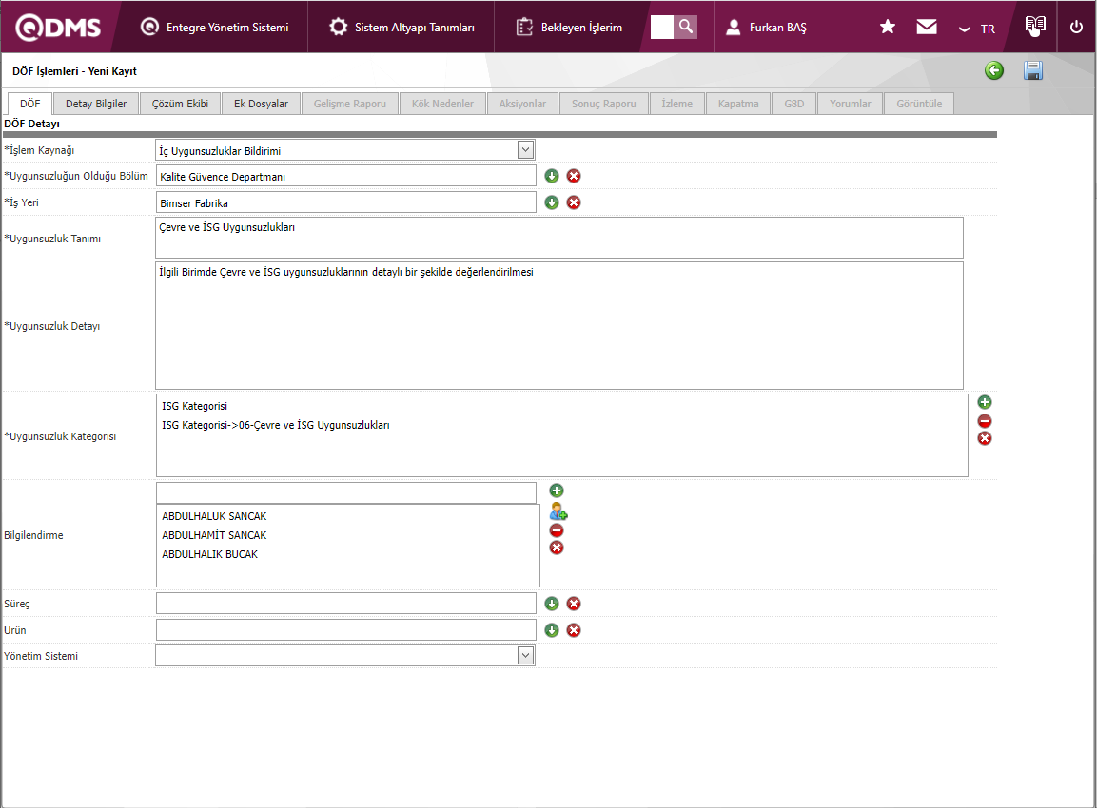Expand the İşlem Kaynağı dropdown
The image size is (1097, 808).
(x=525, y=150)
